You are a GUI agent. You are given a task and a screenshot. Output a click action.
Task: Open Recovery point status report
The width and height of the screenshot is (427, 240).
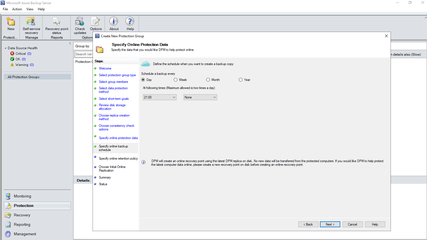click(x=56, y=21)
